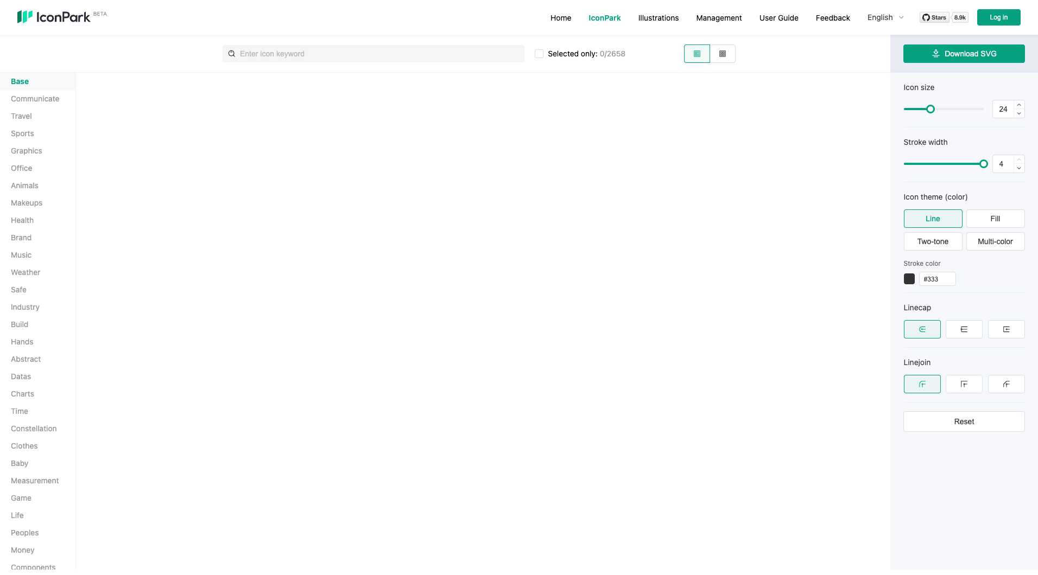Enable the Selected only checkbox
1038x575 pixels.
[538, 53]
